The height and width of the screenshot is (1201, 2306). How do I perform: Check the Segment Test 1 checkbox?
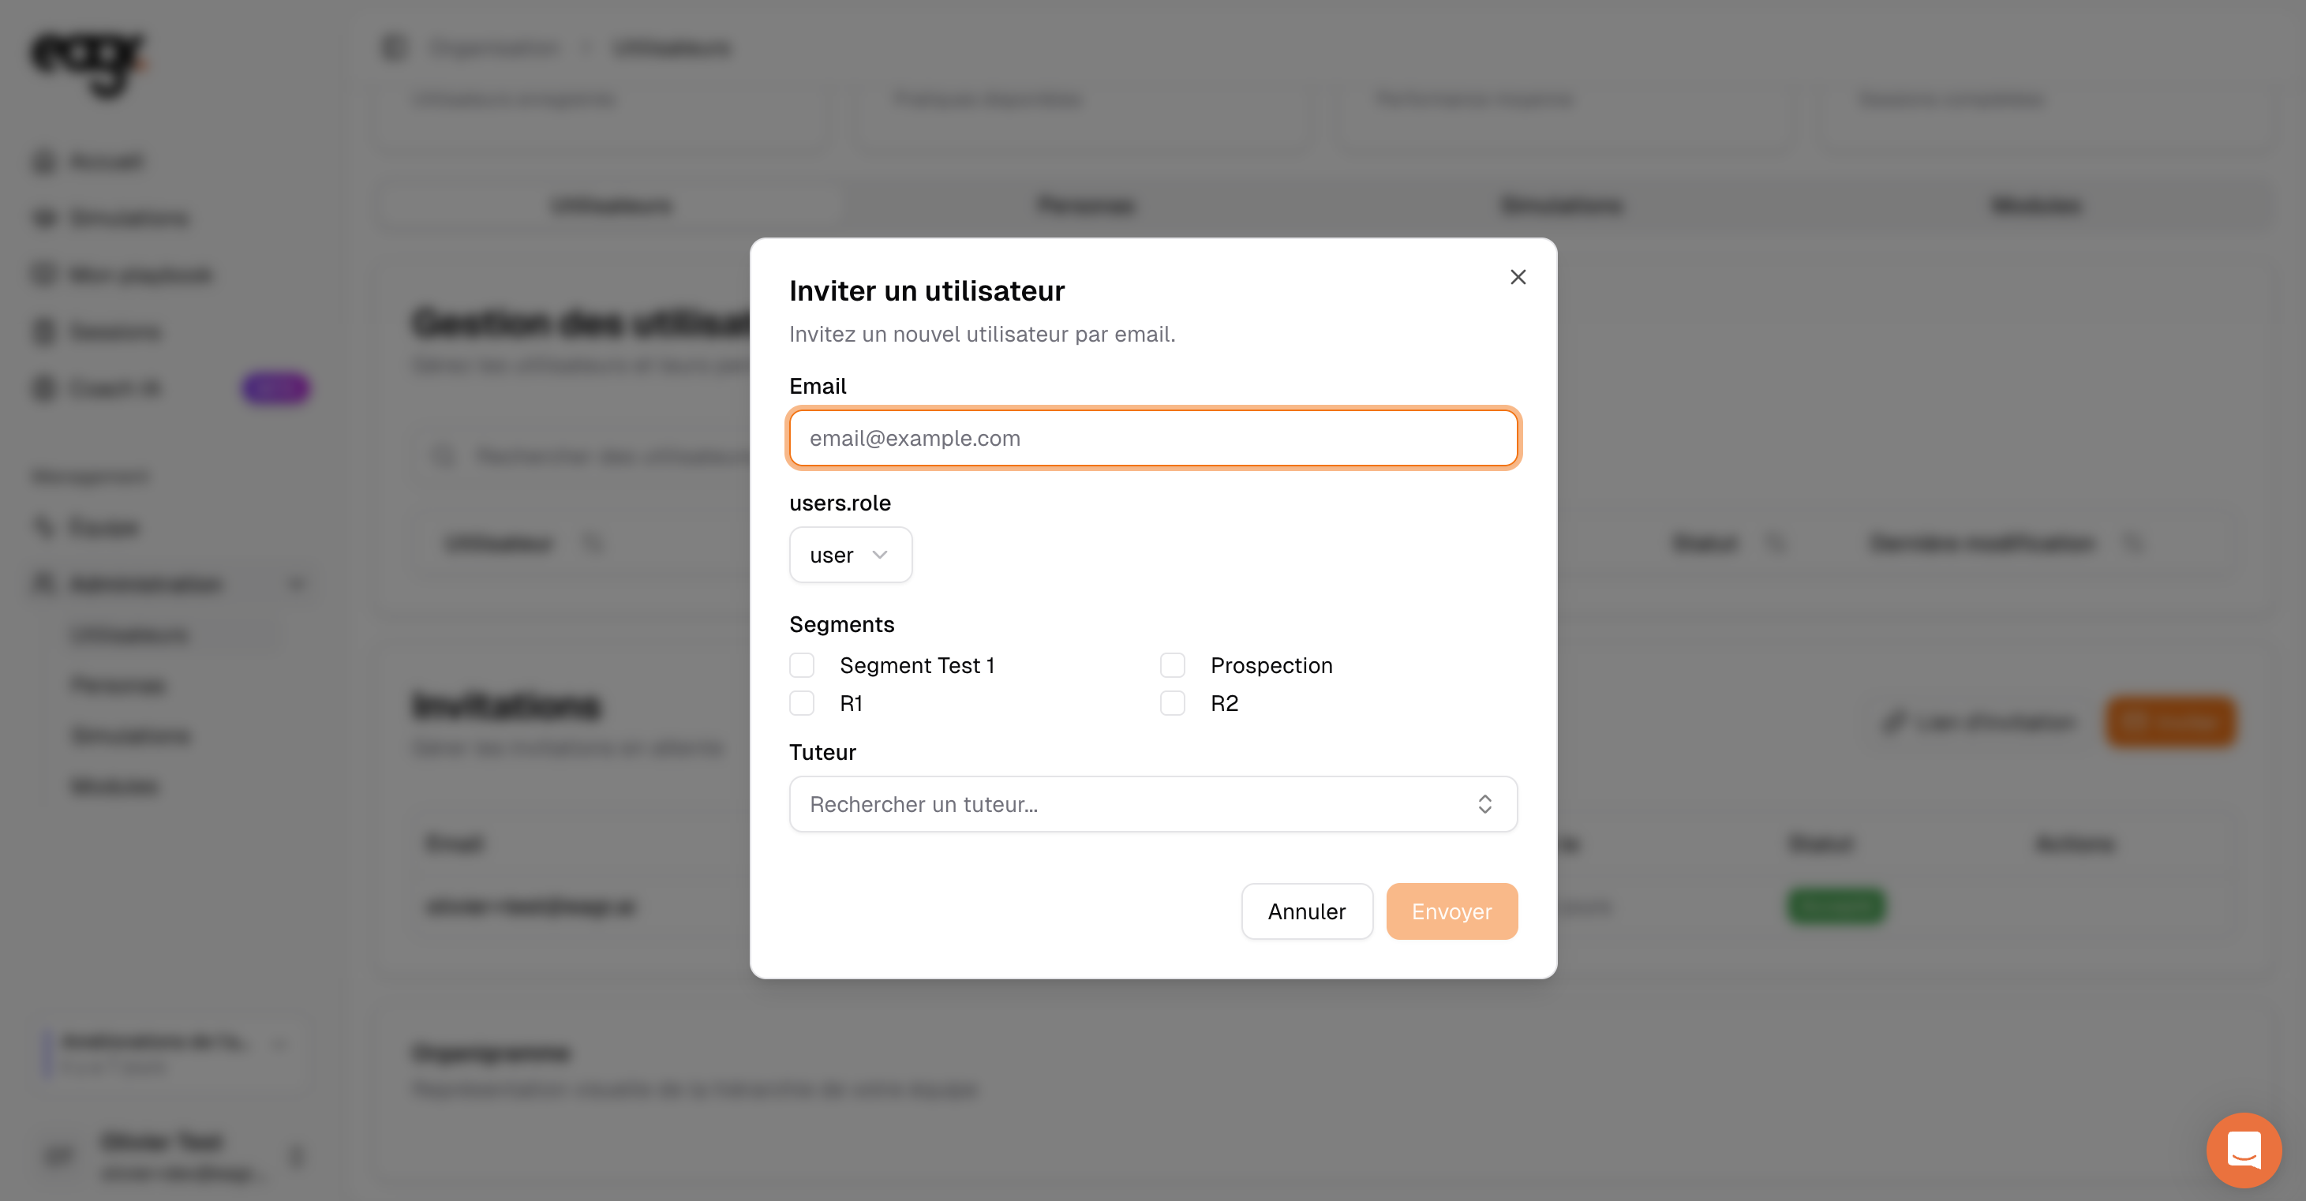[801, 665]
